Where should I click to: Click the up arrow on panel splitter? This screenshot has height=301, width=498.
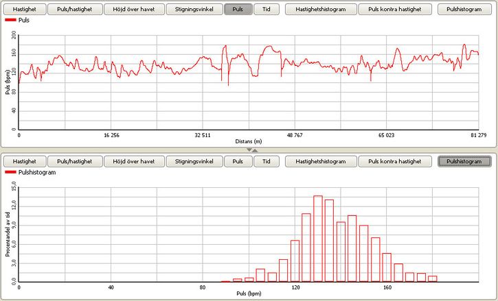(x=255, y=151)
